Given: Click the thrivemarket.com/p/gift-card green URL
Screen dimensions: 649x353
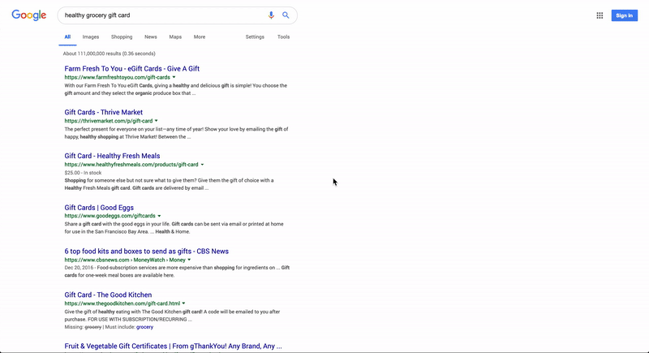Looking at the screenshot, I should 109,121.
